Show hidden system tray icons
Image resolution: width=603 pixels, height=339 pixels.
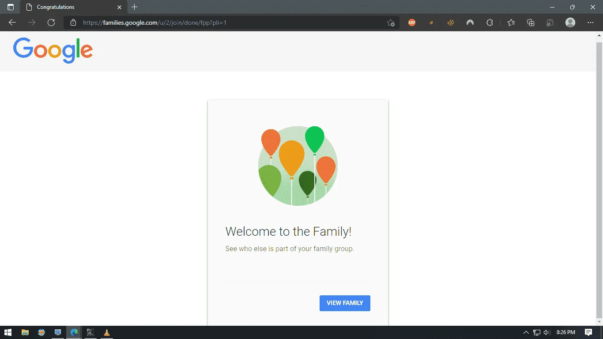(526, 332)
